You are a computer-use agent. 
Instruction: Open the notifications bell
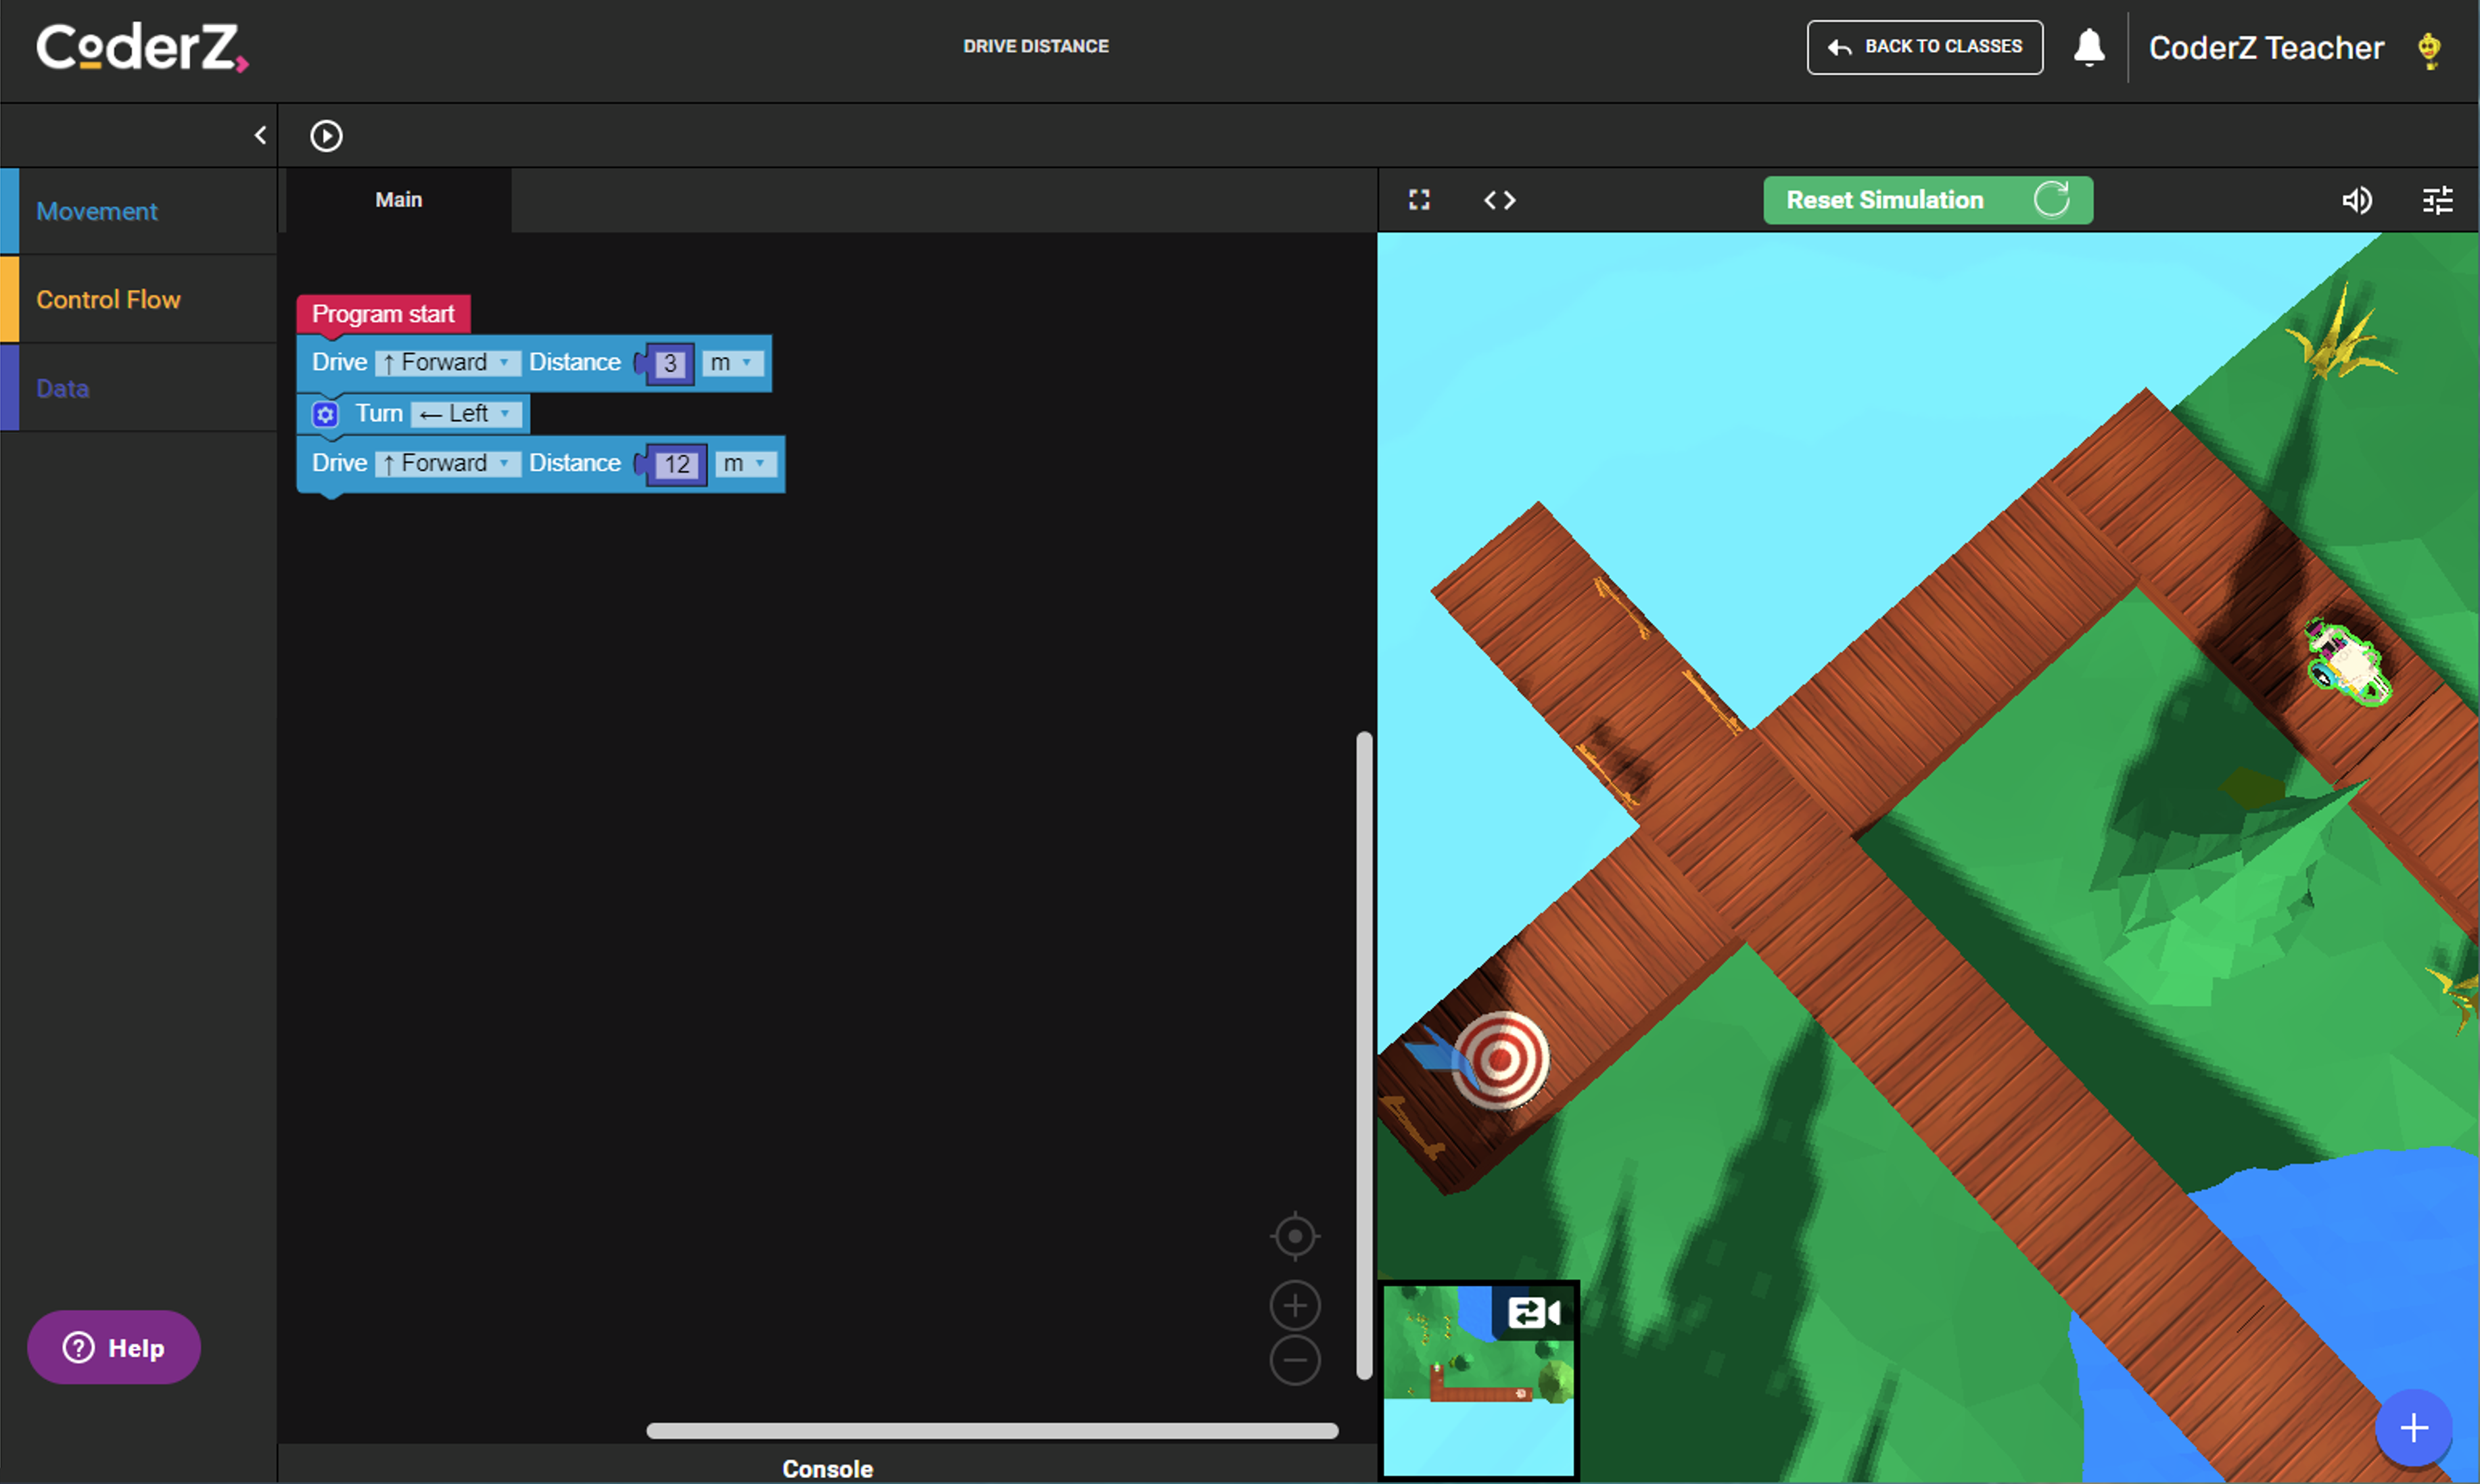[x=2088, y=47]
